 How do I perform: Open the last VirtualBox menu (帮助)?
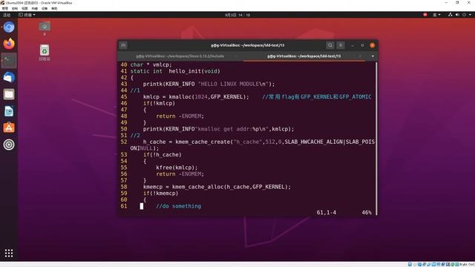click(54, 8)
